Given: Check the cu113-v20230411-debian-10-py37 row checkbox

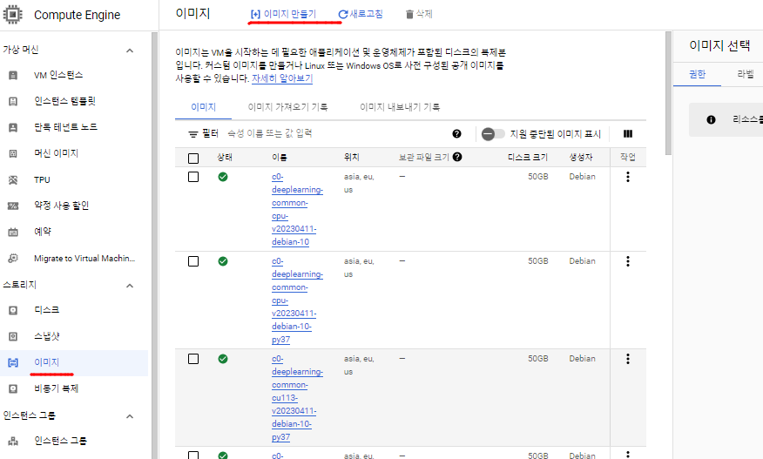Looking at the screenshot, I should [193, 359].
